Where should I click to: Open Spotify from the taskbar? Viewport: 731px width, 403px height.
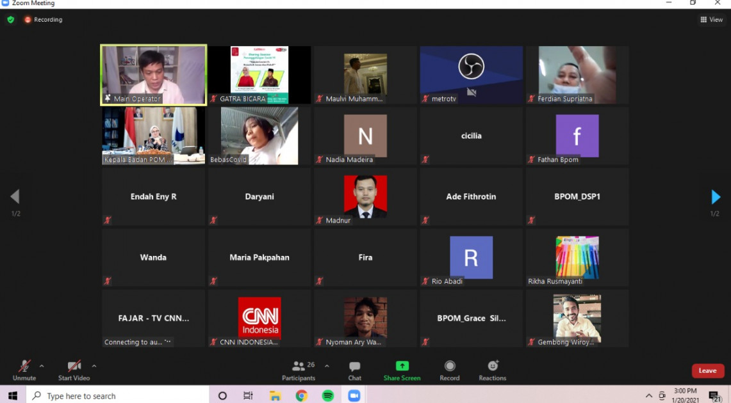coord(328,396)
